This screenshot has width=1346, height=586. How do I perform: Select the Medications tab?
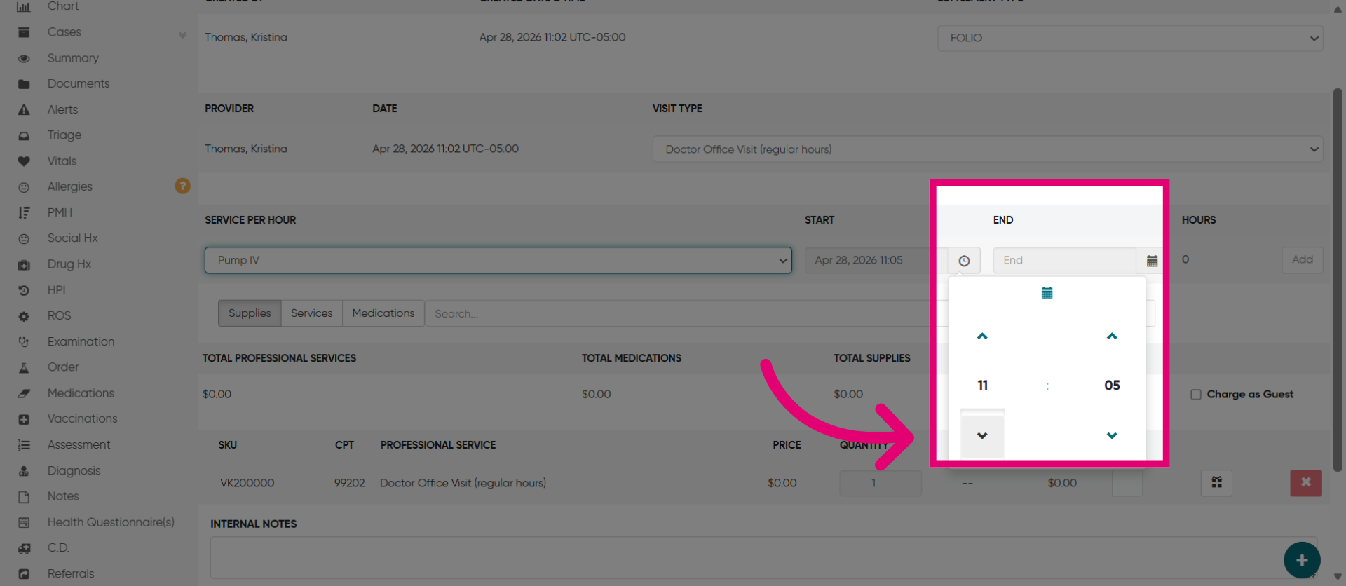point(383,313)
